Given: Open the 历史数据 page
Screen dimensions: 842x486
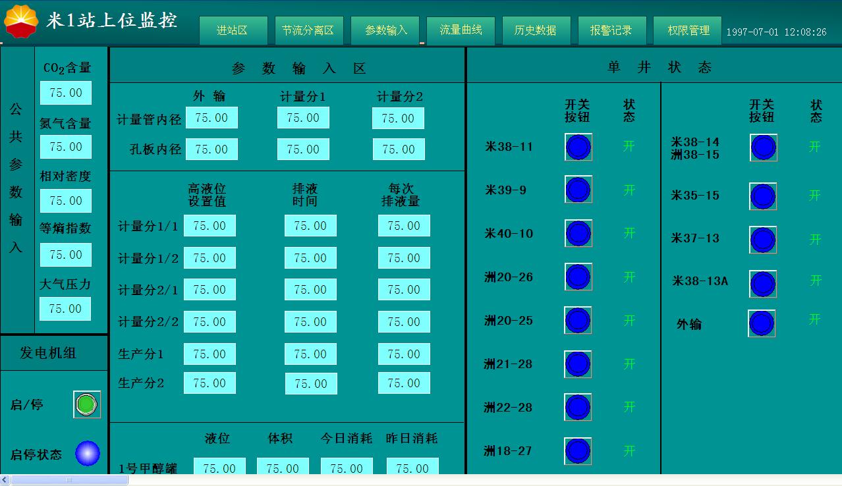Looking at the screenshot, I should (x=535, y=30).
